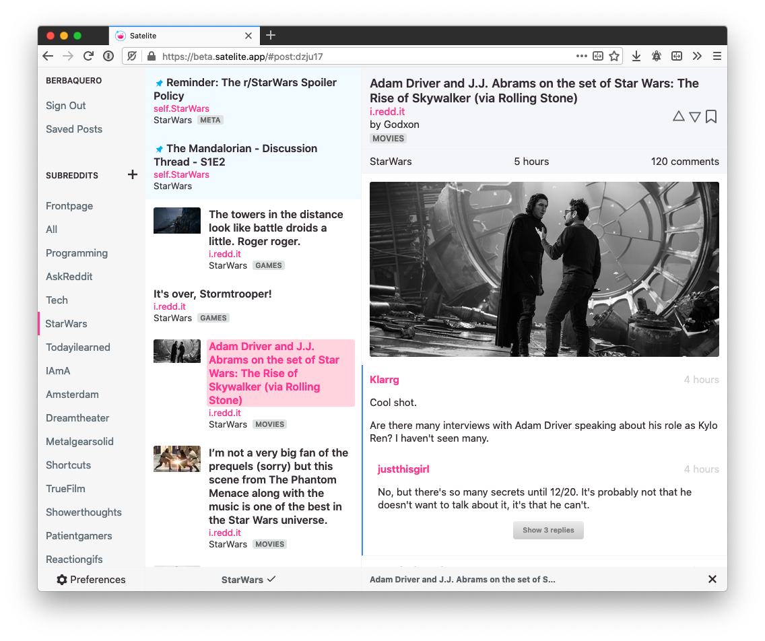Select StarWars subreddit in sidebar
Viewport: 765px width, 641px height.
66,323
